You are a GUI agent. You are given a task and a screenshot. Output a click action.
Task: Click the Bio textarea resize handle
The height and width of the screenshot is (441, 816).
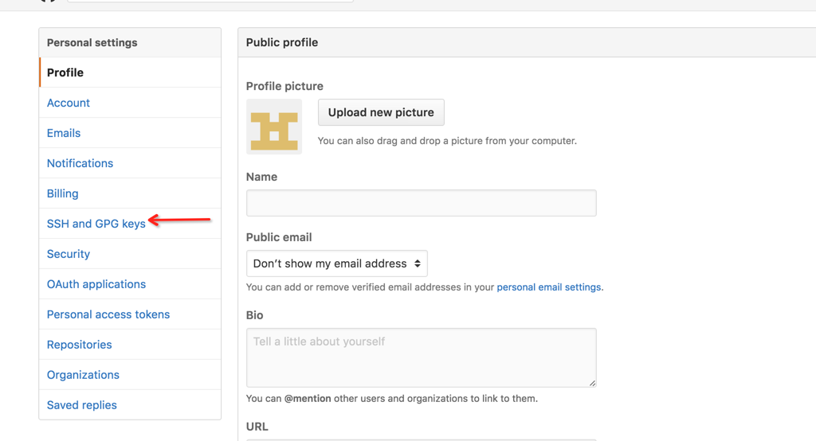[592, 383]
